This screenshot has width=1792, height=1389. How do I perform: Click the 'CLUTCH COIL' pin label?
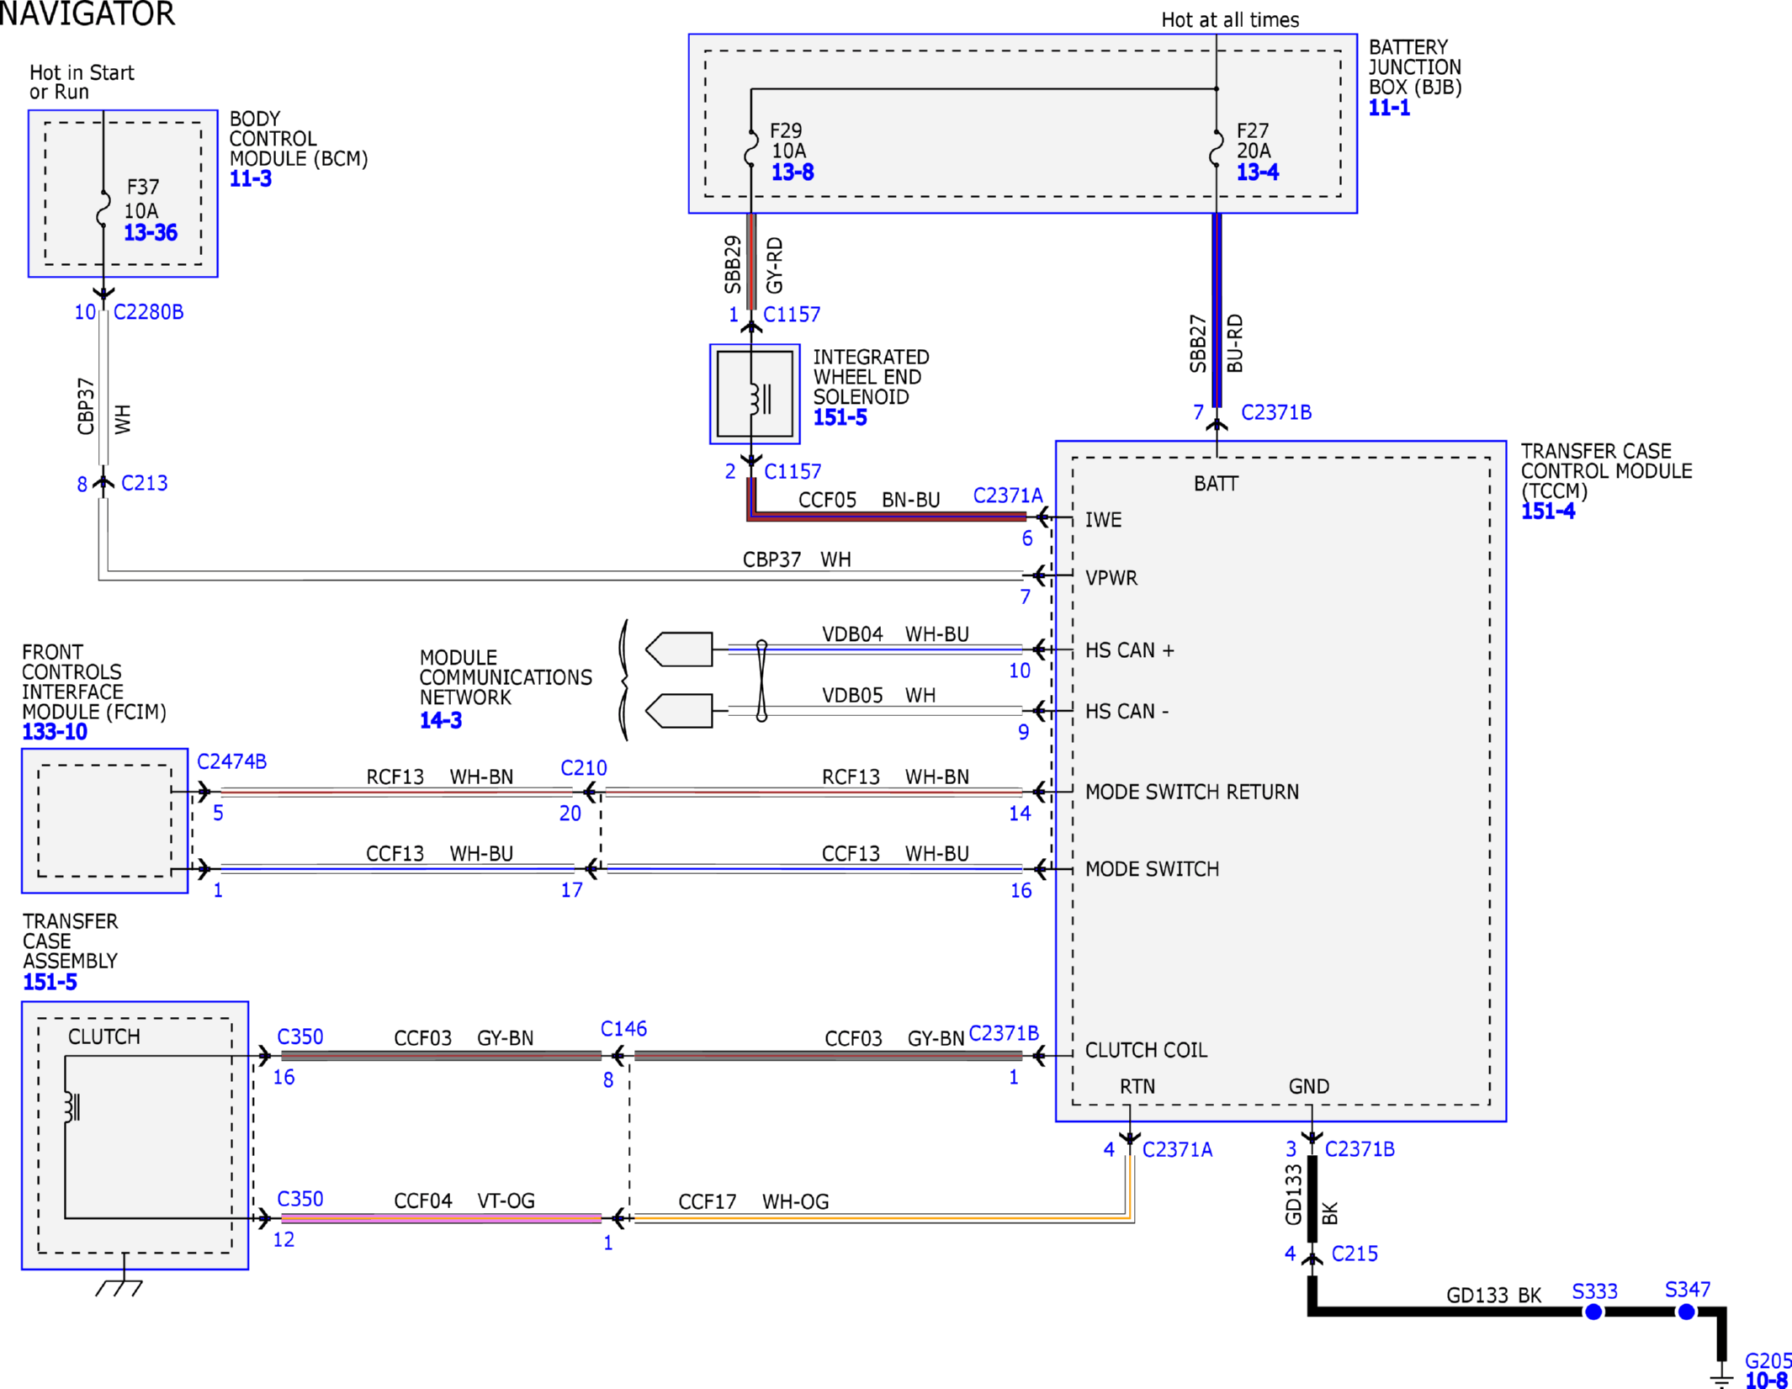point(1146,1050)
